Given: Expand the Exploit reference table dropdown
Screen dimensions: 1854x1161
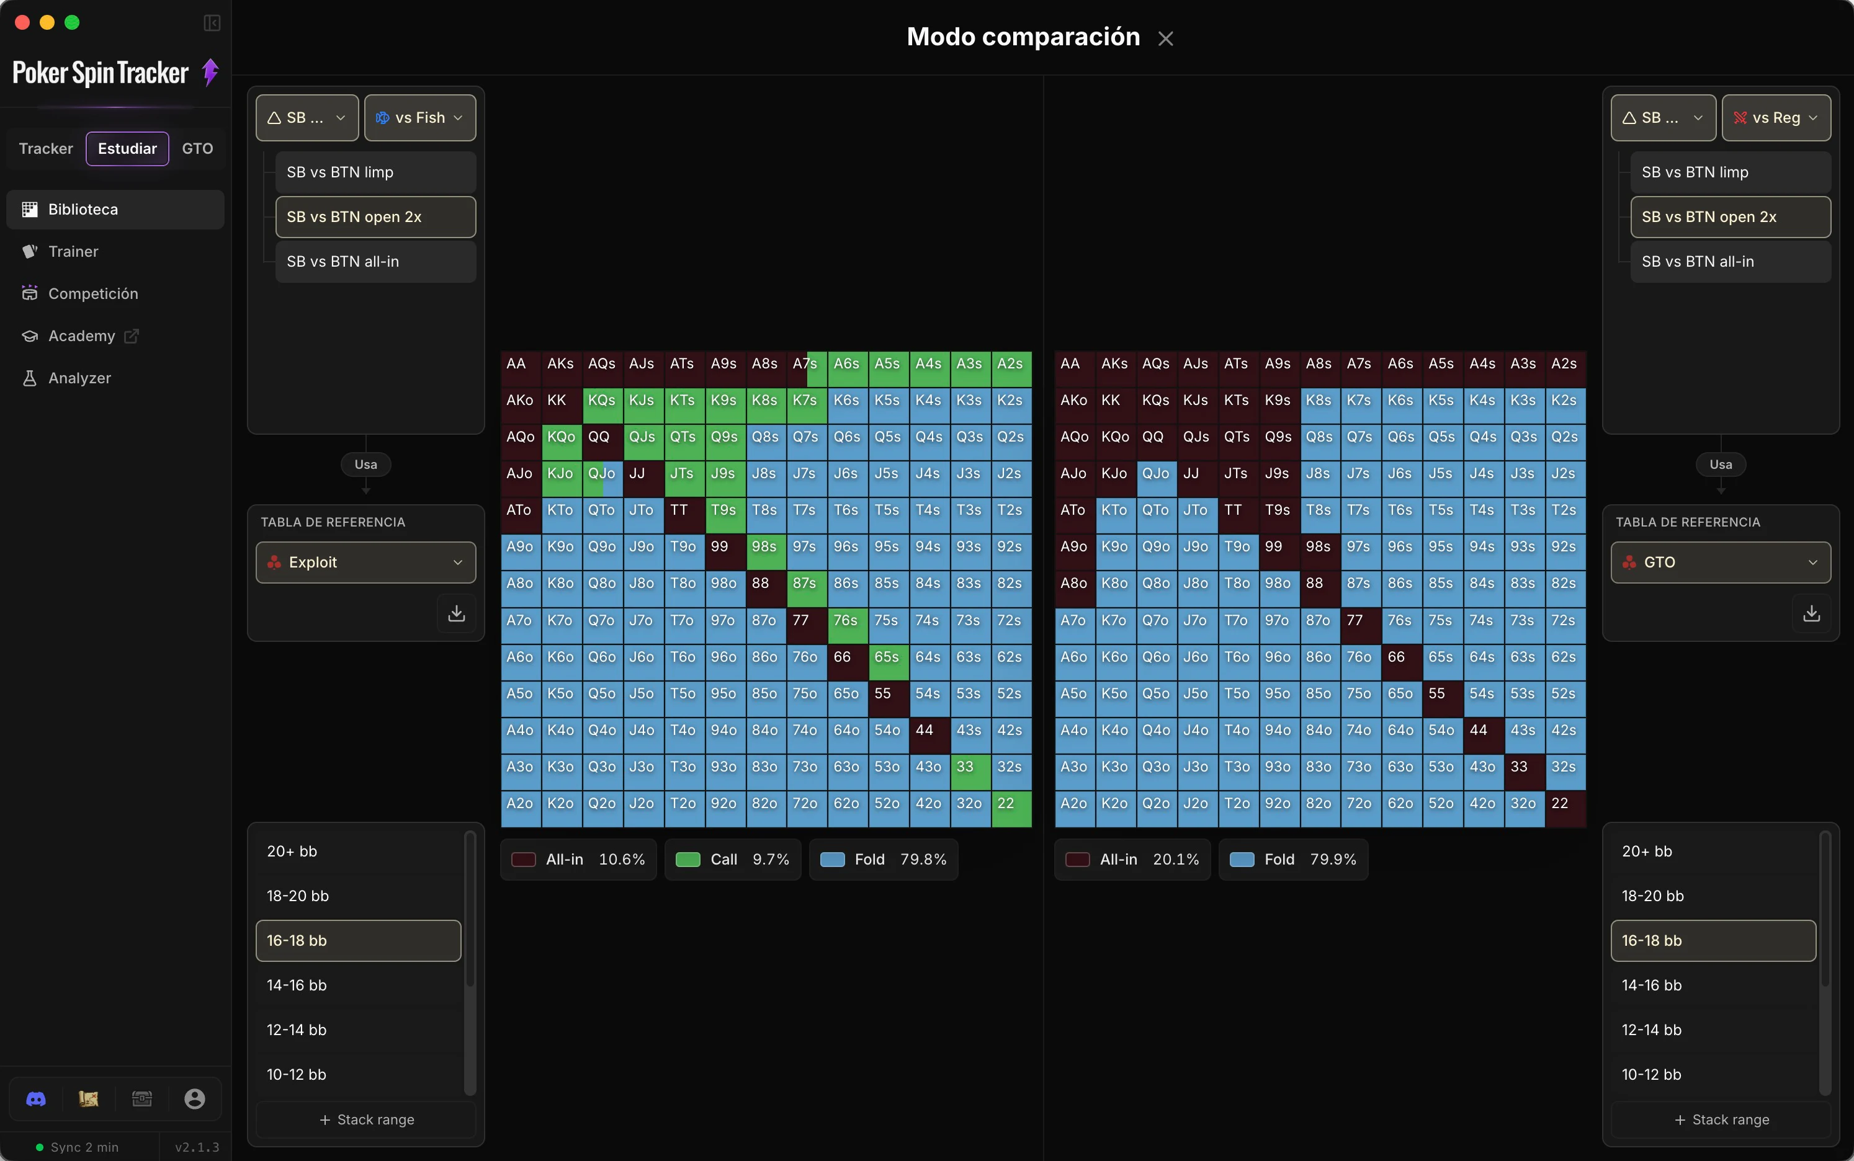Looking at the screenshot, I should (x=365, y=562).
